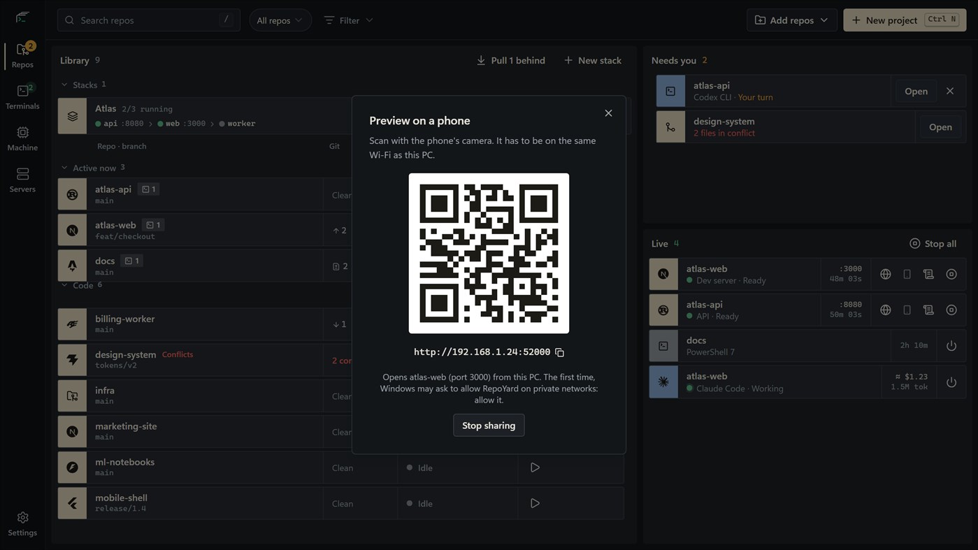Switch to the Machine sidebar tab
The image size is (978, 550).
coord(22,138)
